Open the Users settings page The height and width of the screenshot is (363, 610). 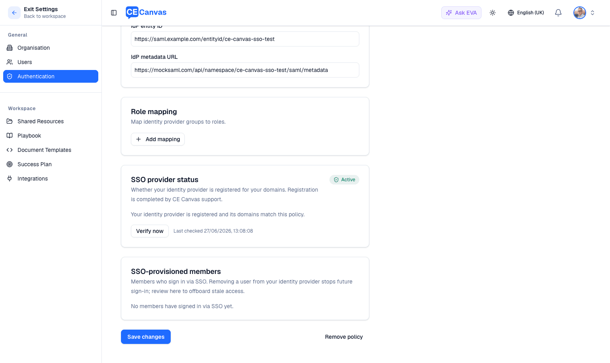pyautogui.click(x=51, y=62)
